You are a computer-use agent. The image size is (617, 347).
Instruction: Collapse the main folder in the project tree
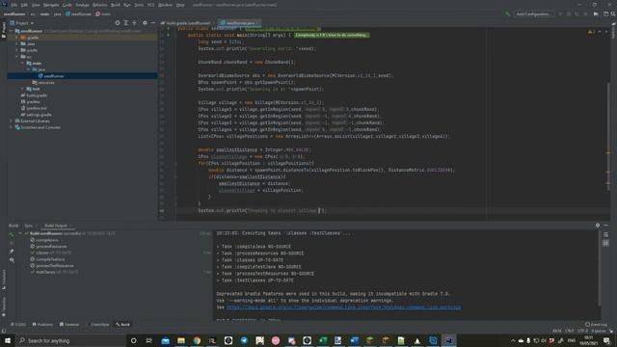coord(22,63)
